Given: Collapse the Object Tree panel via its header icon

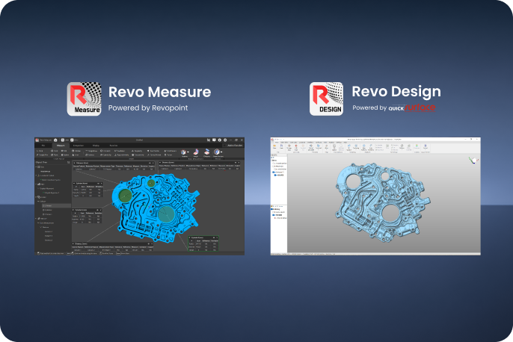Looking at the screenshot, I should pos(68,162).
